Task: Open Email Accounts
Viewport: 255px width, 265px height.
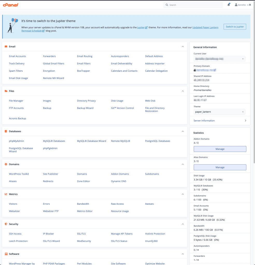Action: 17,56
